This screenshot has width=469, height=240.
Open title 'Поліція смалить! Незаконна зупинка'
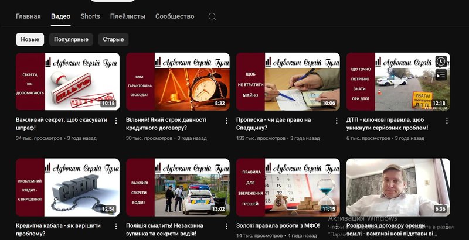pos(165,229)
